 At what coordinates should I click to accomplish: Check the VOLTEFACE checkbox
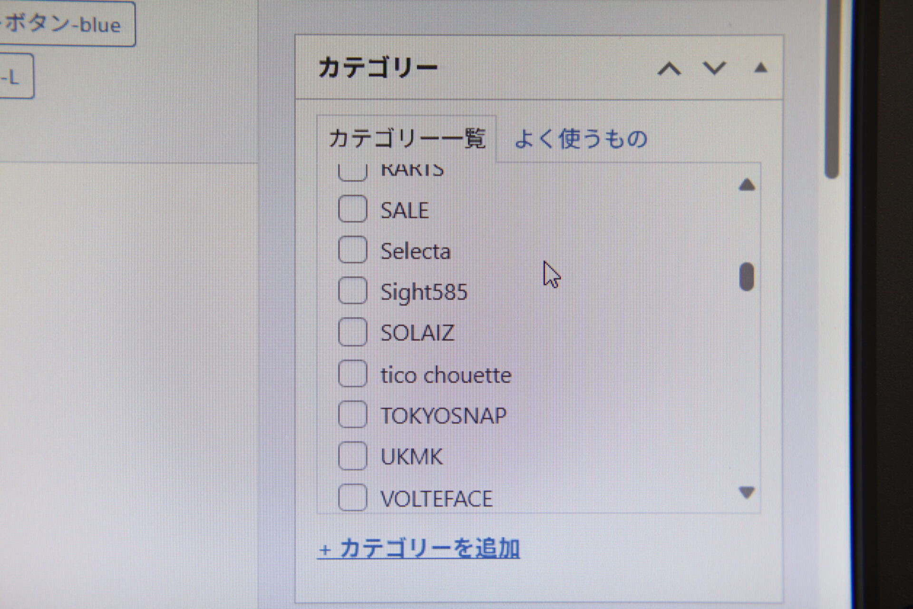pyautogui.click(x=352, y=498)
